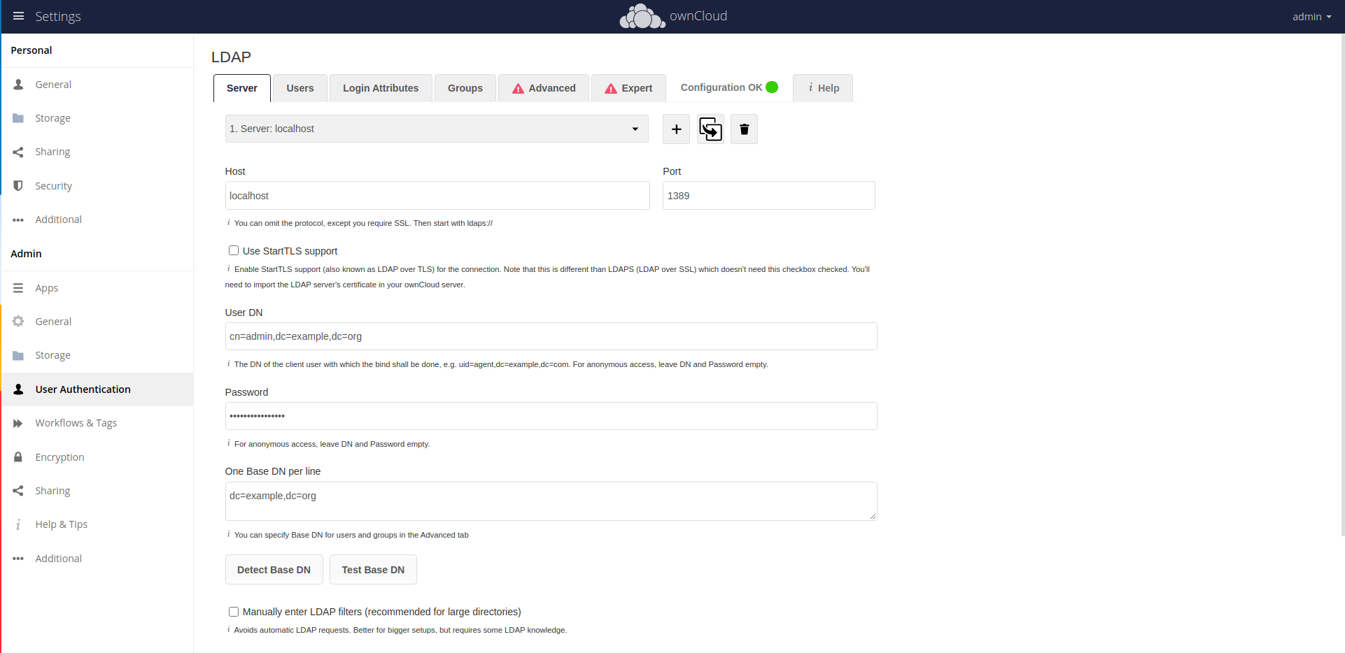Viewport: 1345px width, 653px height.
Task: Open the server selection dropdown
Action: (437, 129)
